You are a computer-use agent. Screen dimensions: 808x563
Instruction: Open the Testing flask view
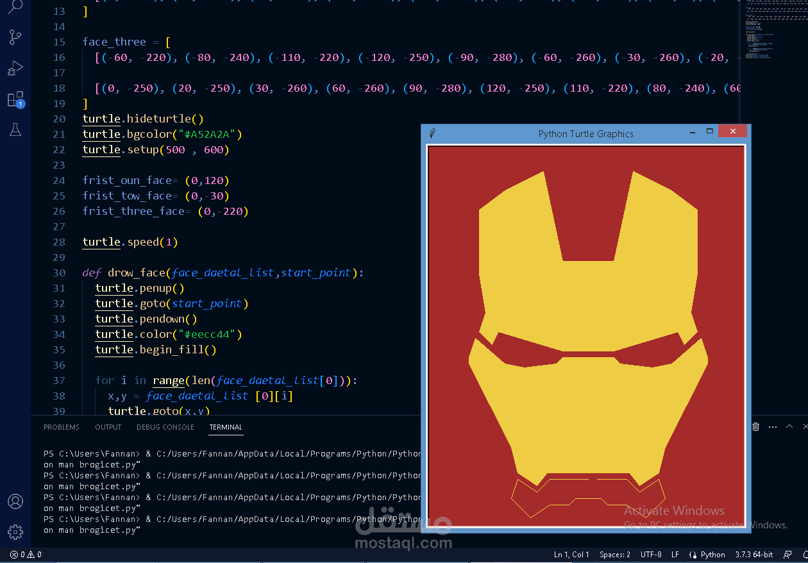[x=15, y=130]
